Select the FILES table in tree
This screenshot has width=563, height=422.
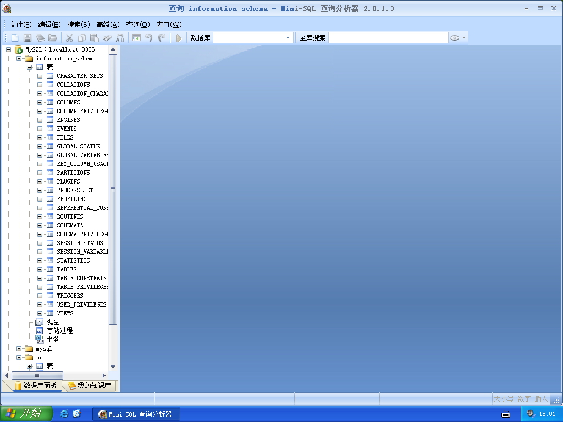[65, 137]
